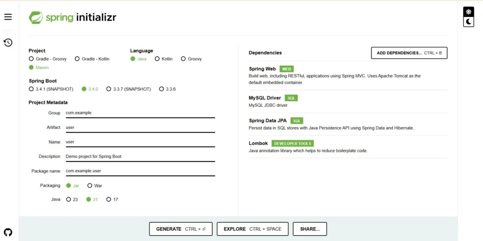483x241 pixels.
Task: Choose Groovy language
Action: [192, 59]
